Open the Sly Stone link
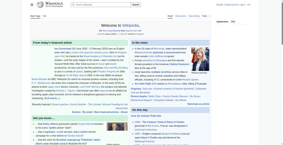 [x=195, y=96]
